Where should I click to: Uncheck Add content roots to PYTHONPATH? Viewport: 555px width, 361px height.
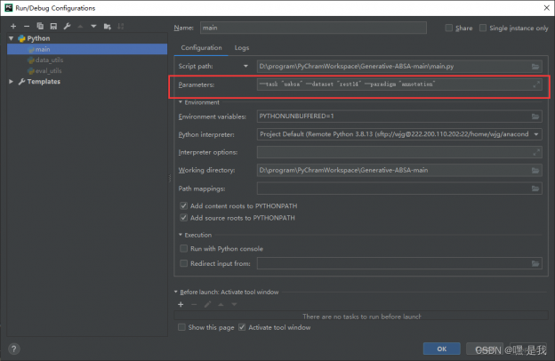tap(184, 206)
